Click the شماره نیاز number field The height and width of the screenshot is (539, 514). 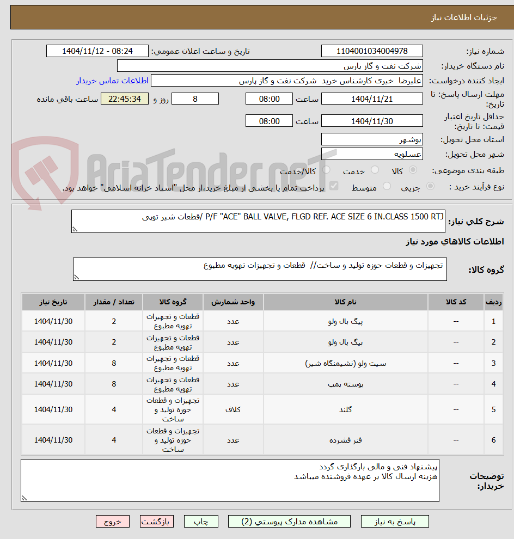372,51
